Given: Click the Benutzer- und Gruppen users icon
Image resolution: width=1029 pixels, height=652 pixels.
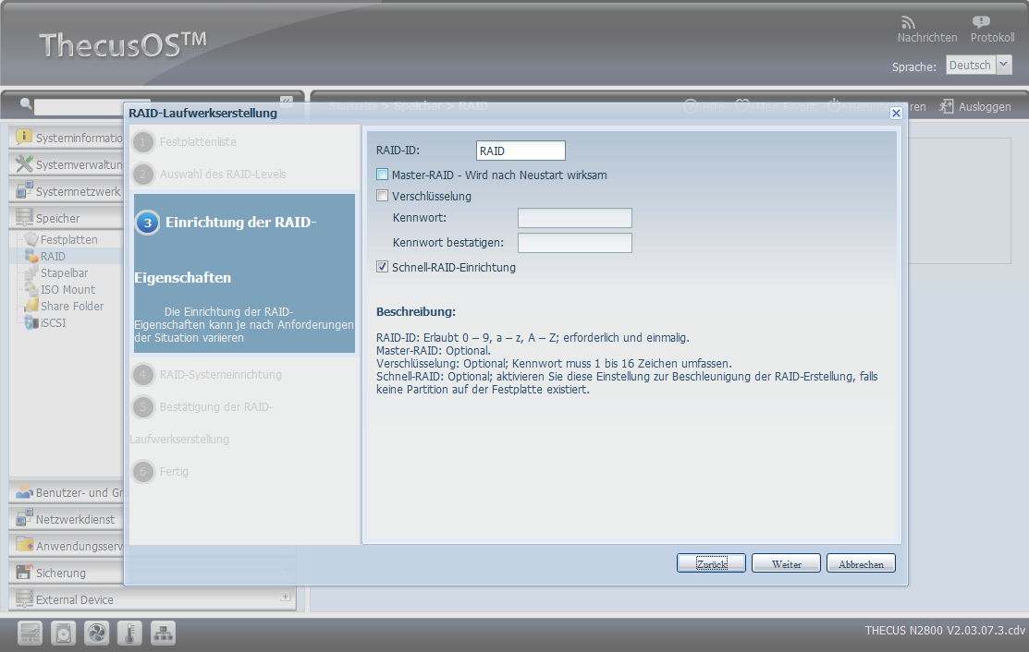Looking at the screenshot, I should [24, 491].
